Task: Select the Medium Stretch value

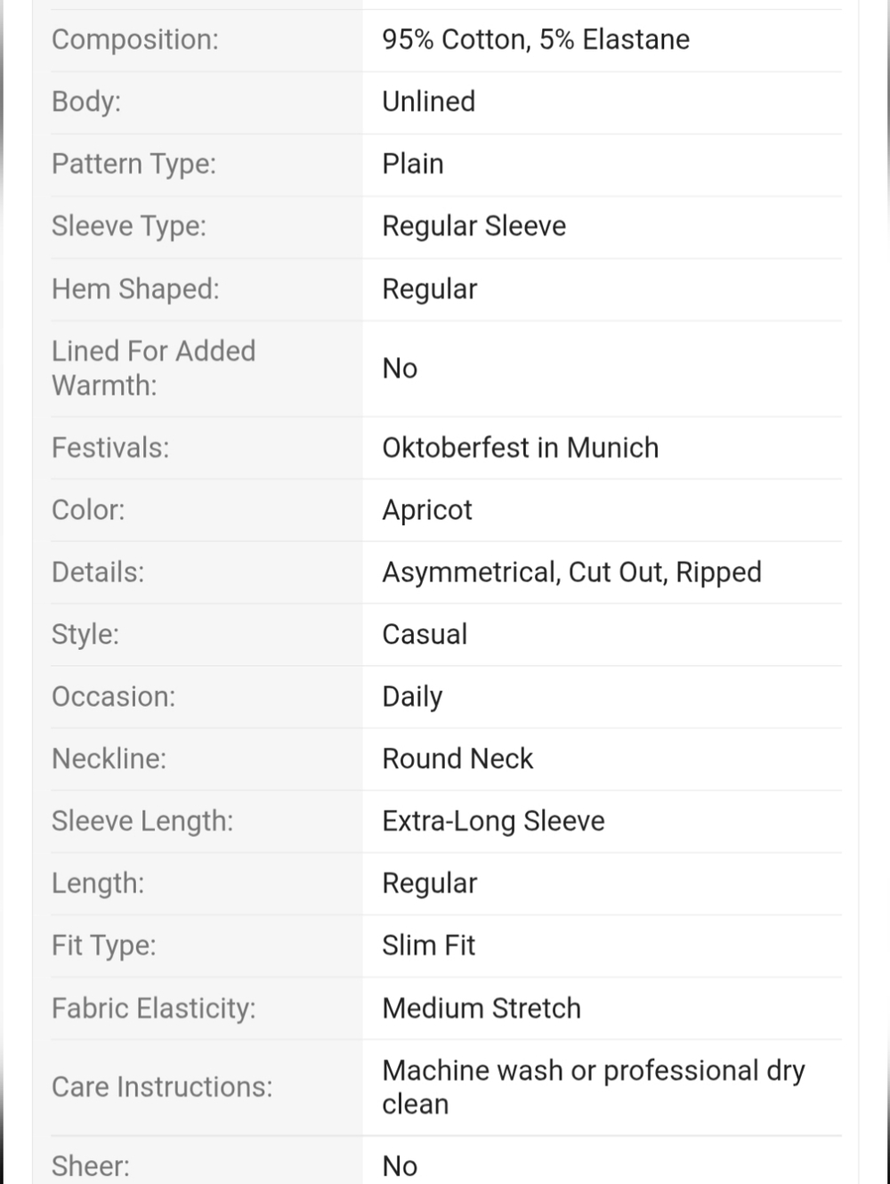Action: click(x=481, y=1008)
